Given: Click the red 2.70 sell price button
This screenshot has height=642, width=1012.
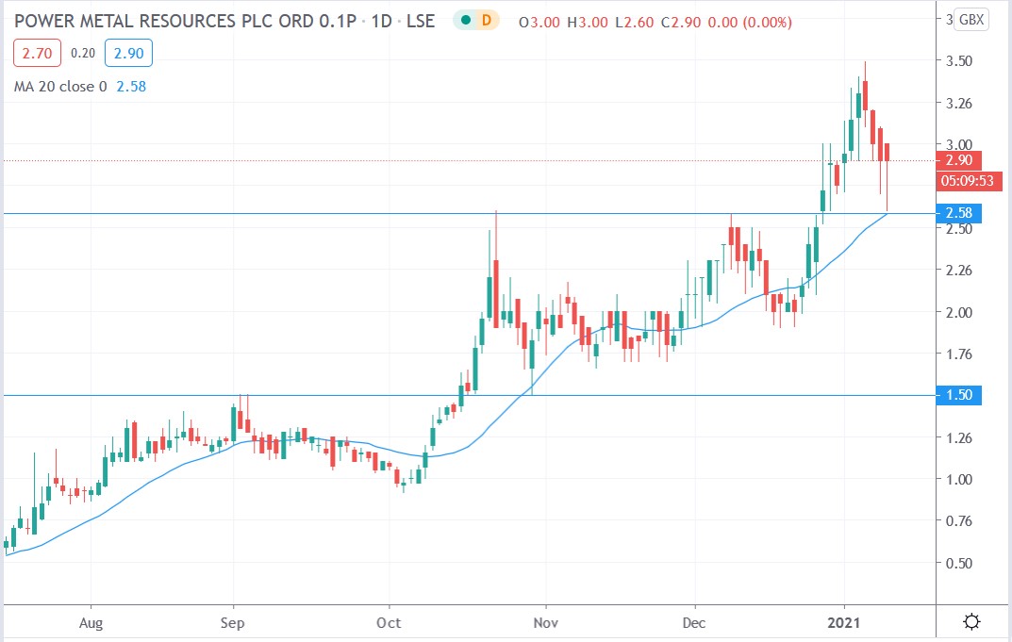Looking at the screenshot, I should (37, 53).
